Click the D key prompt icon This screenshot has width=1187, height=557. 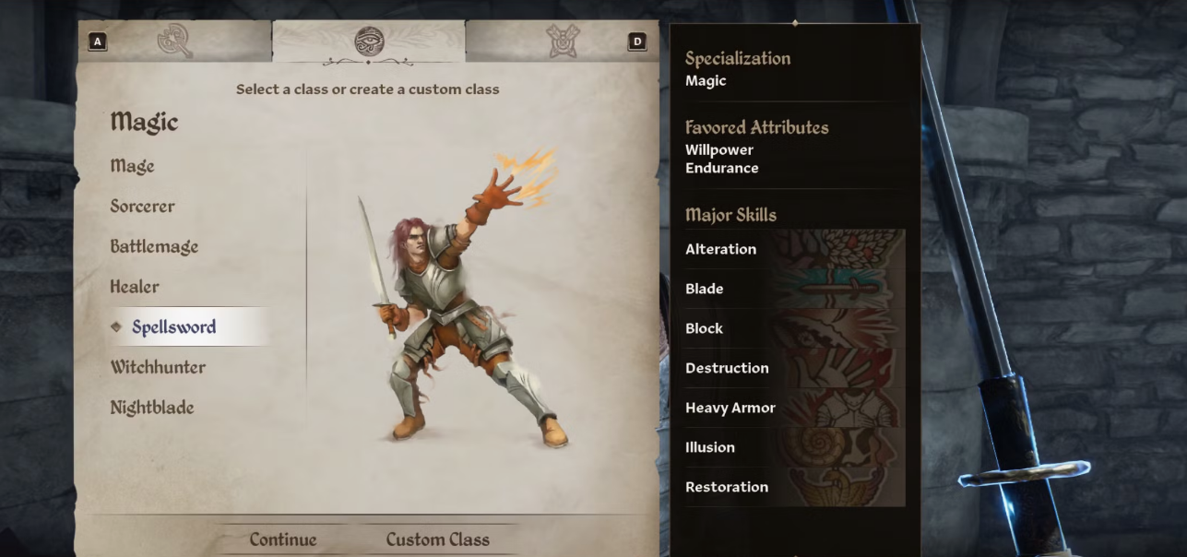pos(636,41)
